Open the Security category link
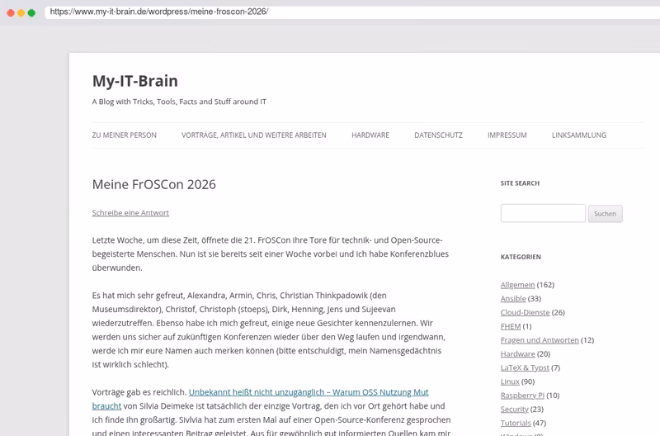 (x=514, y=410)
